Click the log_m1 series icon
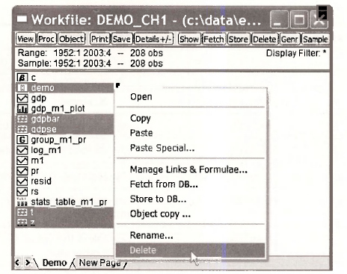Screen dimensions: 347x274 (x=22, y=150)
